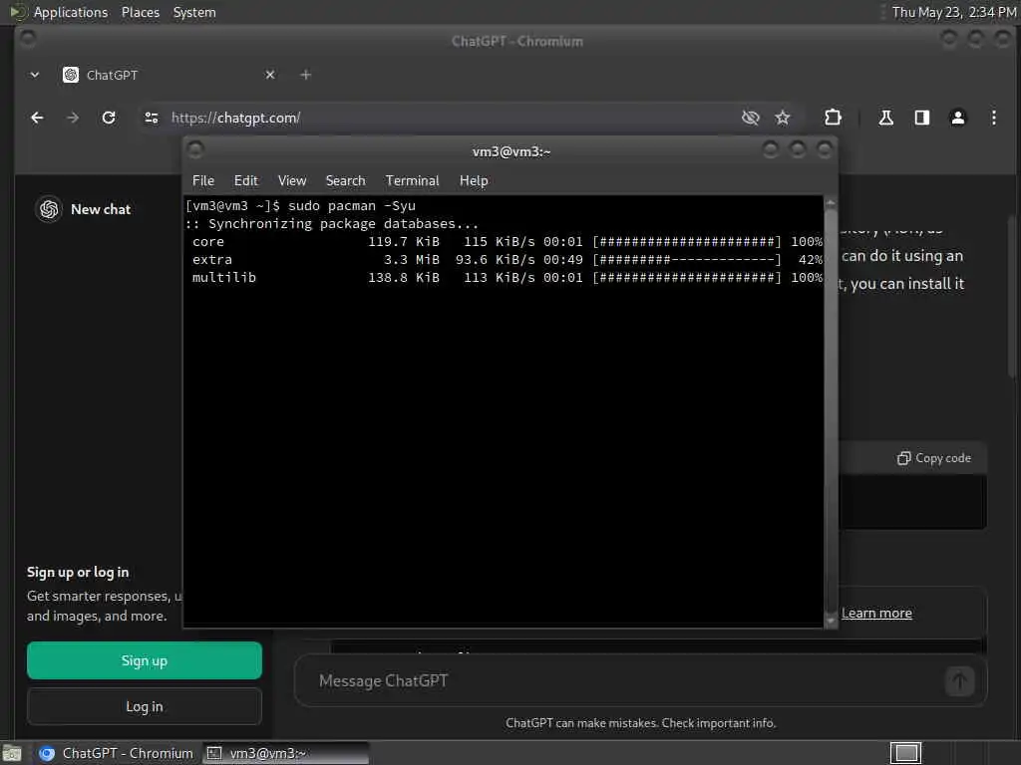Go back in Chromium browser
Screen dimensions: 1021x765
[x=37, y=118]
